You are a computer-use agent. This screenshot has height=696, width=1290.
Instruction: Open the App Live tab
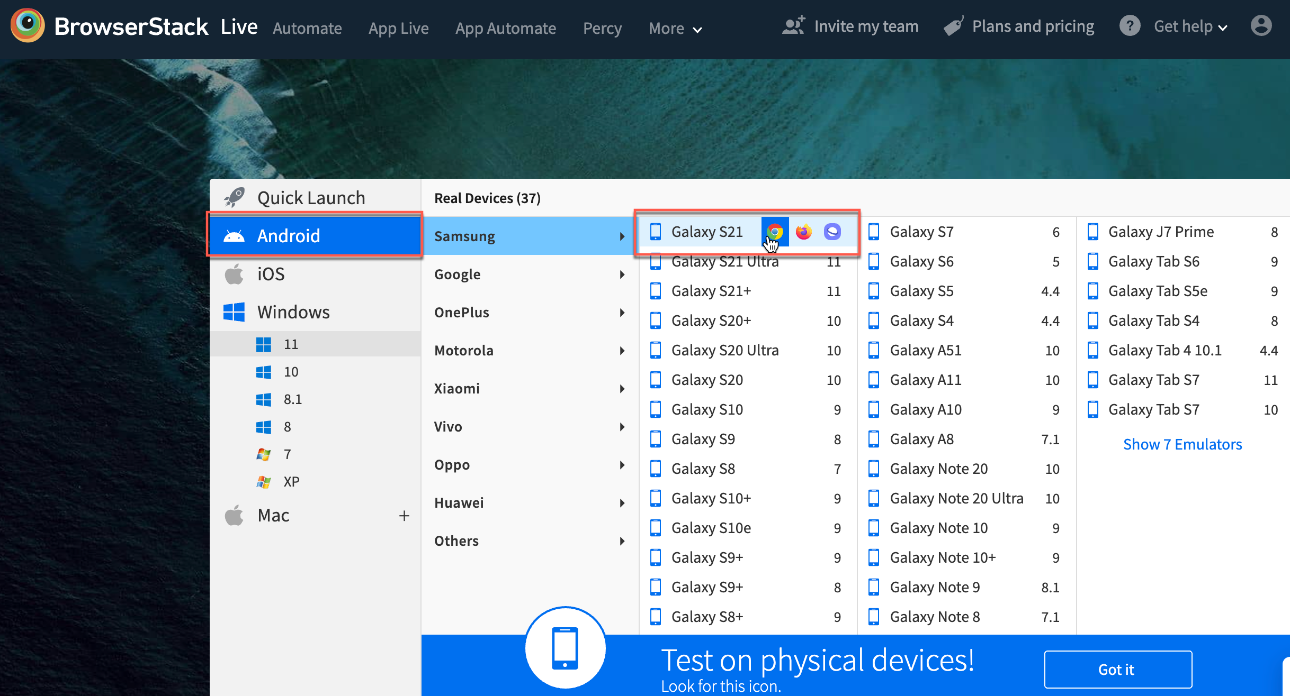(399, 29)
